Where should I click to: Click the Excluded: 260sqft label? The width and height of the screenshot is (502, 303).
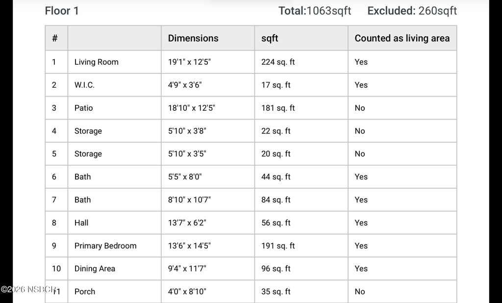tap(412, 11)
